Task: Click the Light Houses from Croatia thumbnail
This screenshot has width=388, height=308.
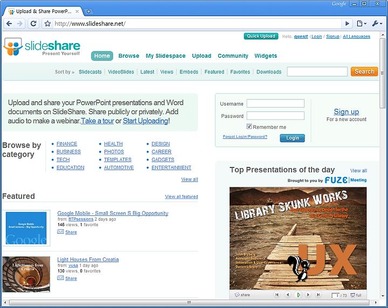Action: 26,274
